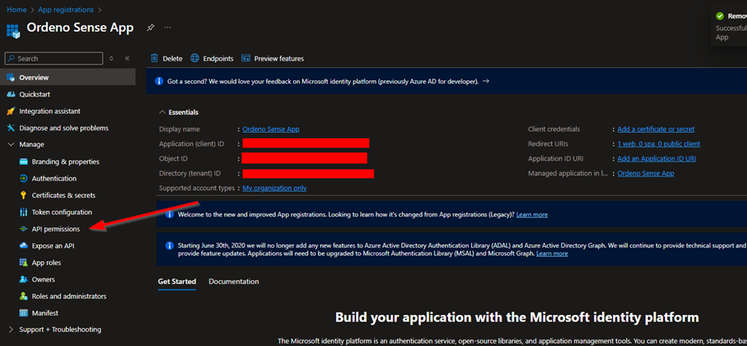Image resolution: width=747 pixels, height=346 pixels.
Task: Click My organization only link
Action: [274, 189]
